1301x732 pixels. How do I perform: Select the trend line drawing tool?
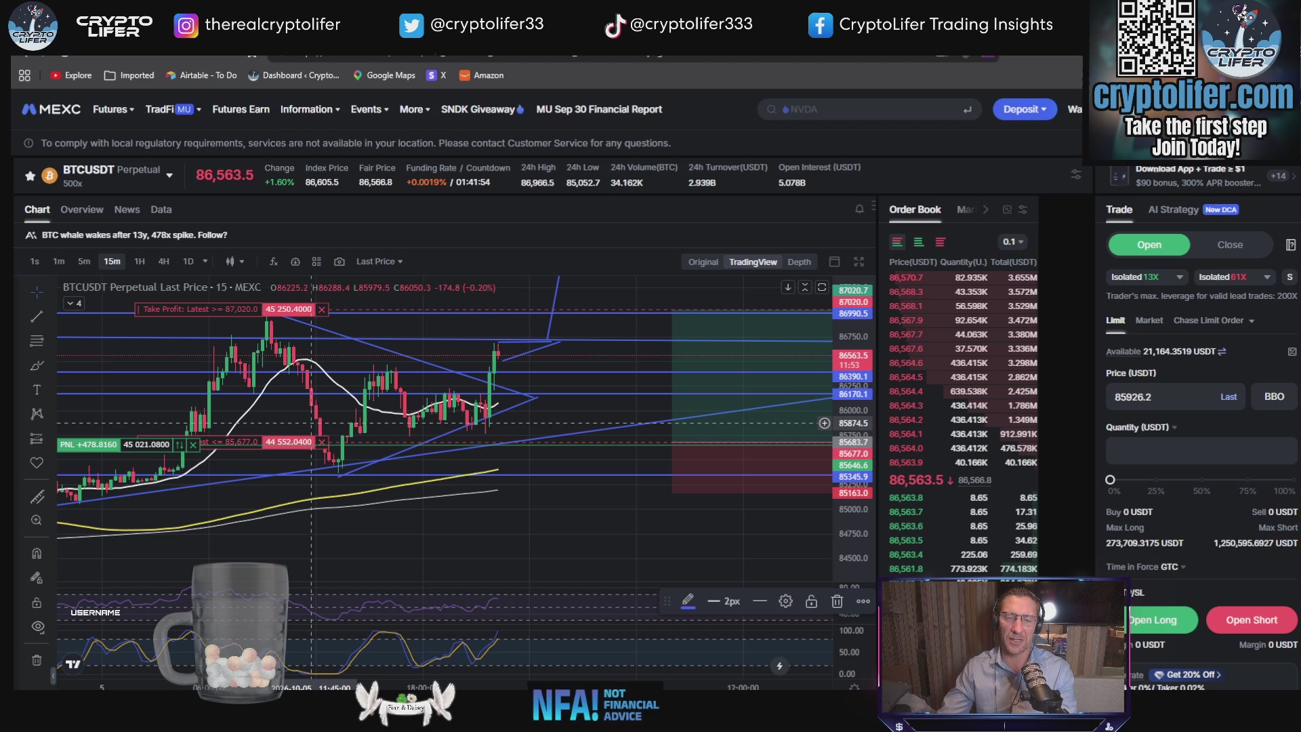37,317
